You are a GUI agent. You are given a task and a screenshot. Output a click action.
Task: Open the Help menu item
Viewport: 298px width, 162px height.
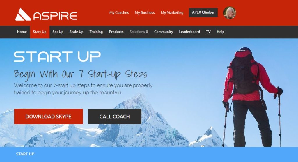(x=221, y=32)
